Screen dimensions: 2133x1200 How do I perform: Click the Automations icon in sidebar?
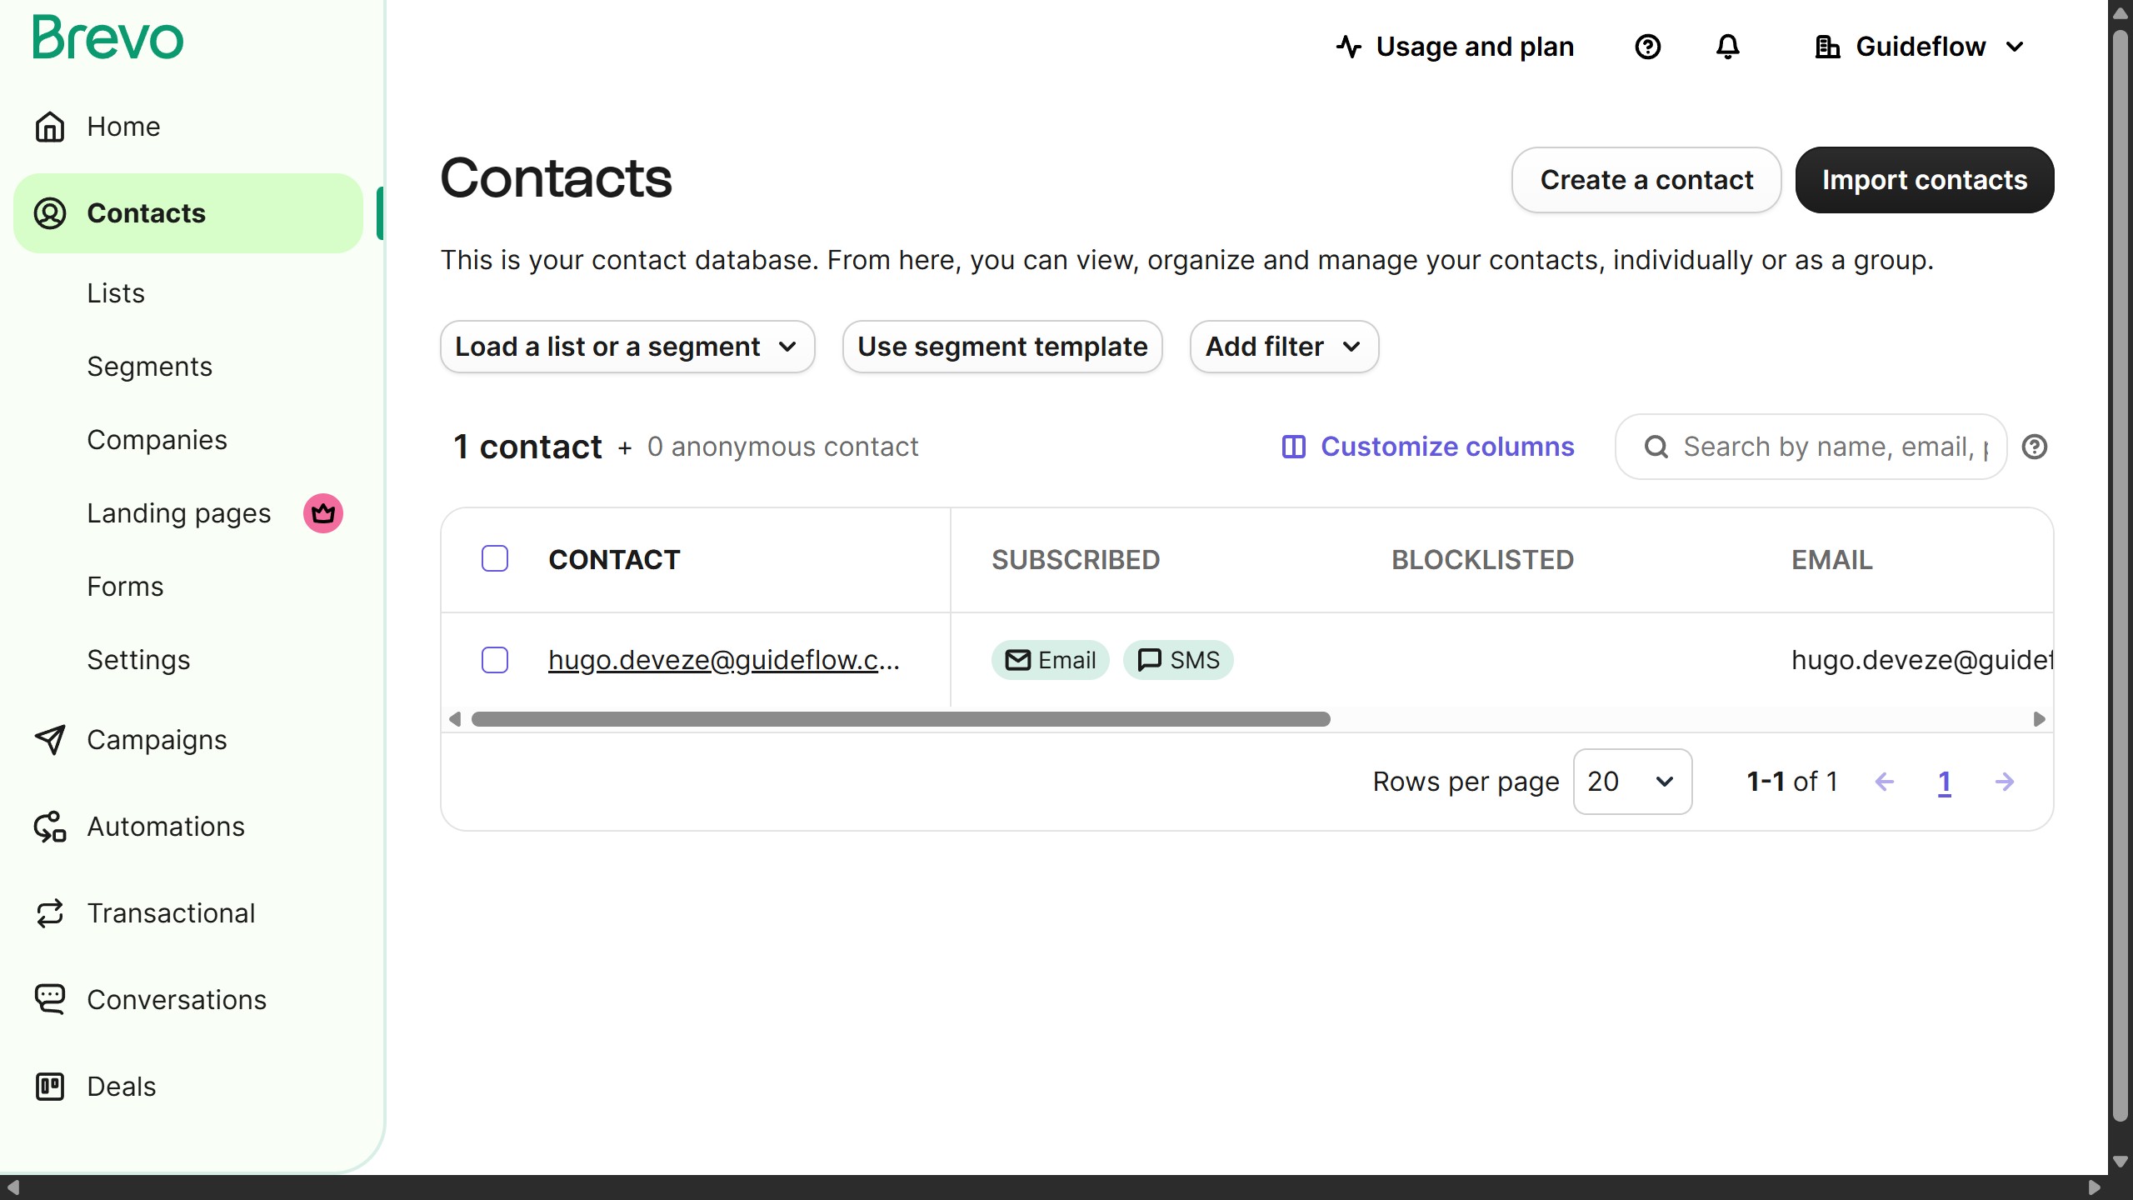tap(50, 827)
